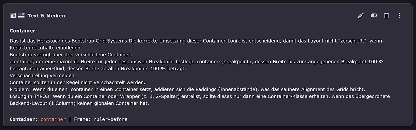Viewport: 416px width, 130px height.
Task: Click the Text & Medien content type icon
Action: click(x=13, y=15)
